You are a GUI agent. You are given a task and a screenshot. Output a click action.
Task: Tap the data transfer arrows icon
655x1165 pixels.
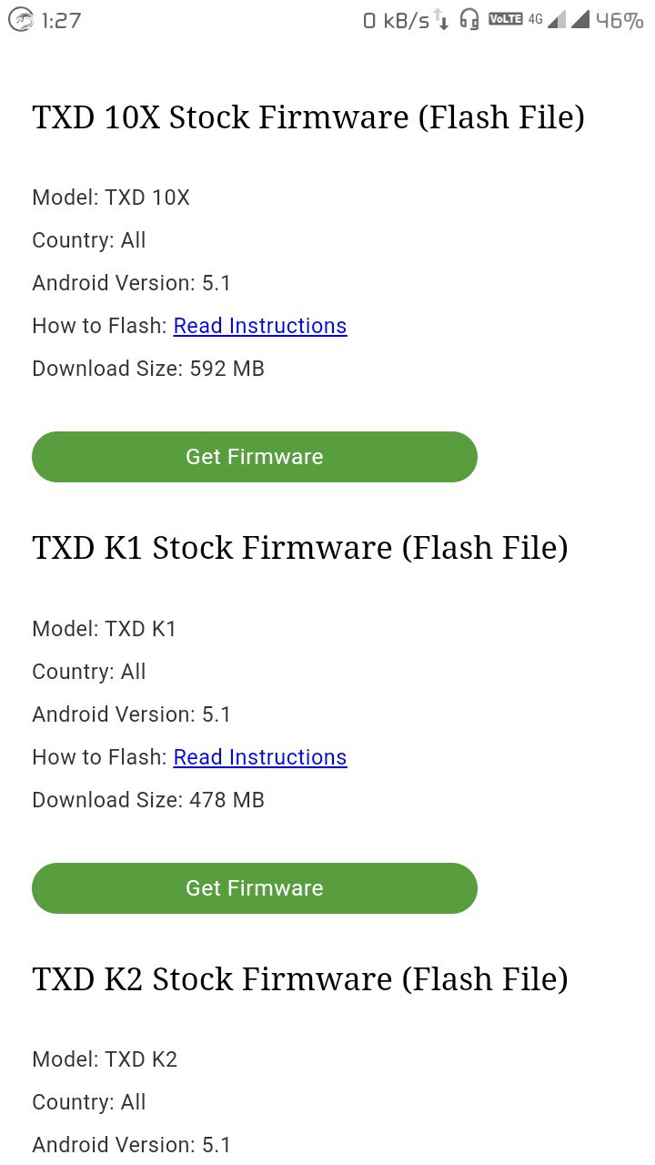point(441,20)
